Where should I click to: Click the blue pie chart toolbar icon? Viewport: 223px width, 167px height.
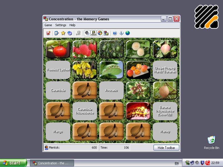tap(70, 33)
